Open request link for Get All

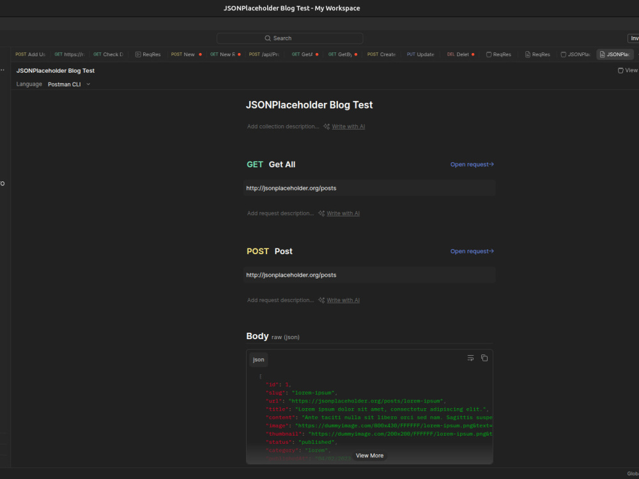click(472, 165)
